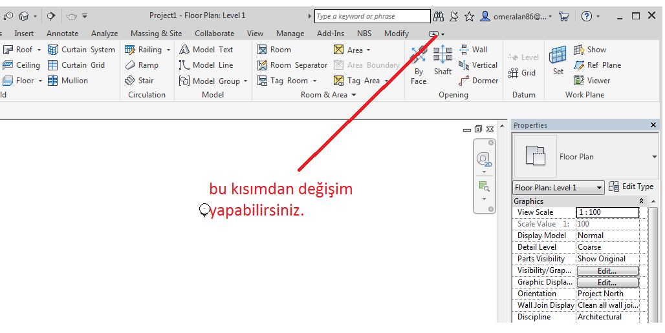This screenshot has width=665, height=333.
Task: Click the View Scale 1:100 field
Action: pos(607,212)
